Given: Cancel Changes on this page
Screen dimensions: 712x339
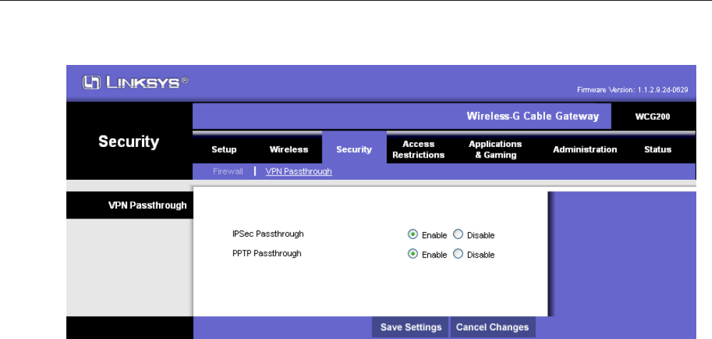Looking at the screenshot, I should pyautogui.click(x=492, y=327).
